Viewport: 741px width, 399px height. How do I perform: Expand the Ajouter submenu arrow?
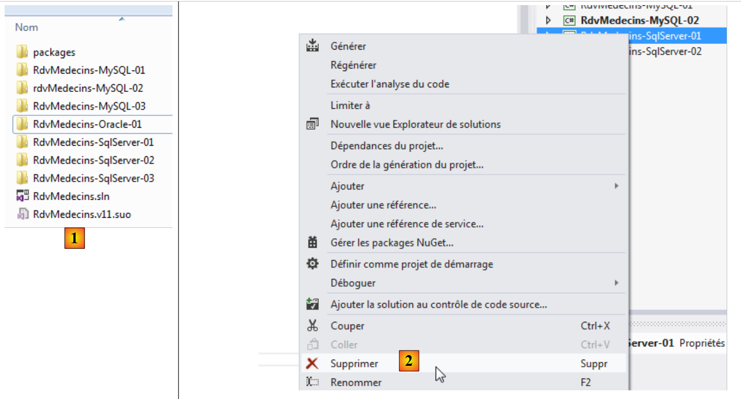pos(617,186)
